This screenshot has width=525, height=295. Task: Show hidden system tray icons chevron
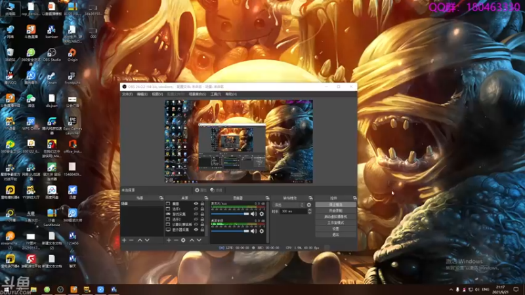[x=451, y=290]
